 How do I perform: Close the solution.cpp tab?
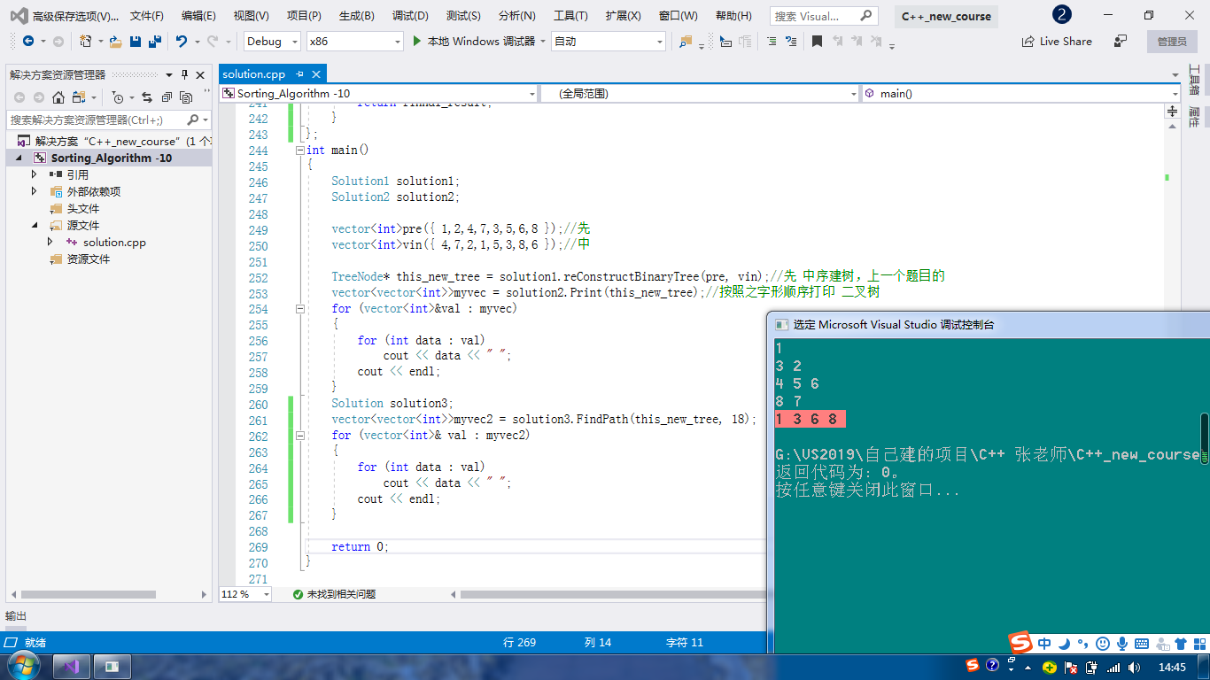(x=316, y=74)
